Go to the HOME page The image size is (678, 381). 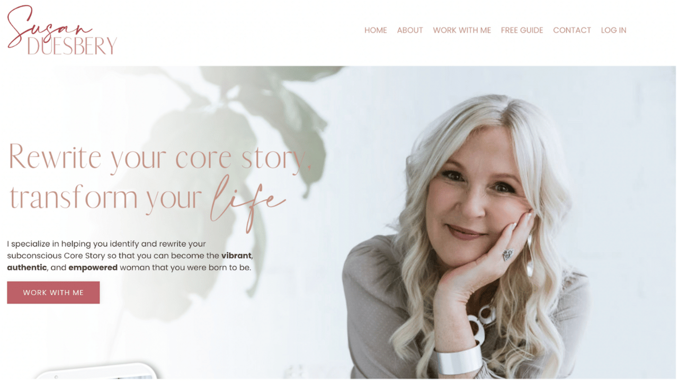376,30
